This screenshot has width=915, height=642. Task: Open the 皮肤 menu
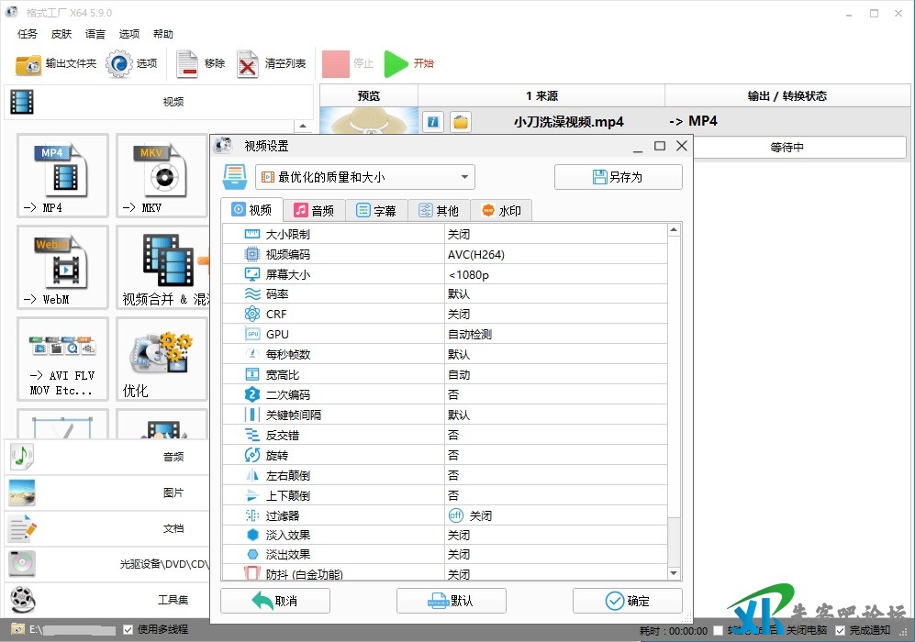(x=61, y=34)
